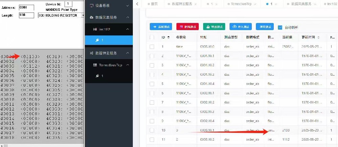Close the 数据转发服务 tab
This screenshot has height=147, width=338.
point(195,4)
